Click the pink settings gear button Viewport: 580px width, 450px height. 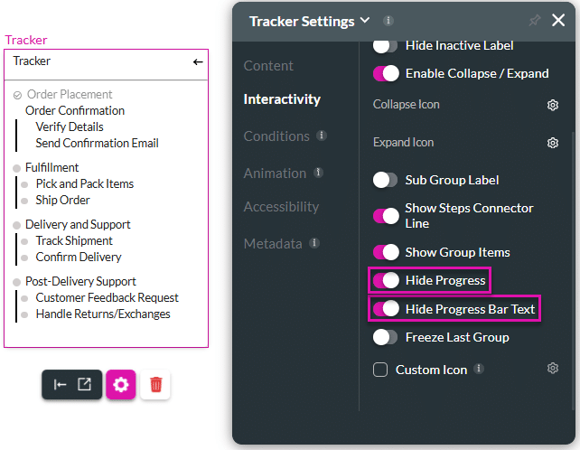pyautogui.click(x=121, y=385)
